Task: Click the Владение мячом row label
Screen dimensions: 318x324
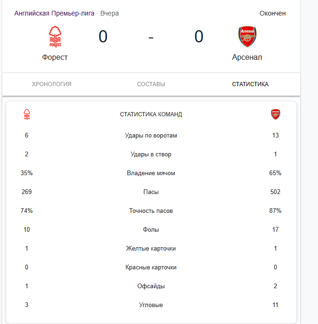Action: tap(151, 173)
